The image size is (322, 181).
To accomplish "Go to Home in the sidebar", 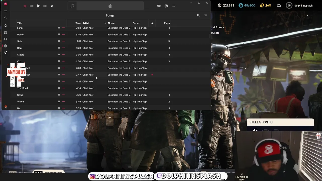I will tap(5, 26).
